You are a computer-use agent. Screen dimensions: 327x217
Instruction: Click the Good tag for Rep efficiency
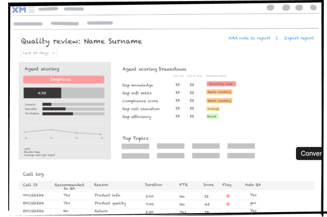click(212, 116)
